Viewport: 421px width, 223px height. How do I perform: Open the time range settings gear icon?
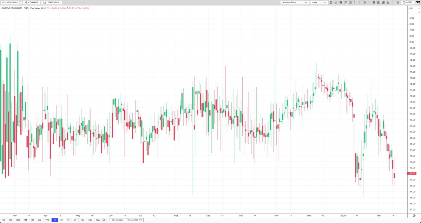click(104, 220)
